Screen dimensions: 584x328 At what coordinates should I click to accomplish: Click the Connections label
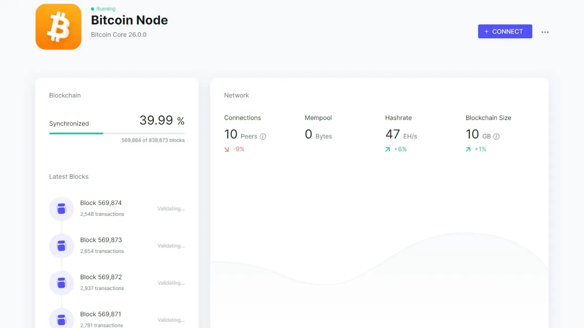click(x=242, y=118)
